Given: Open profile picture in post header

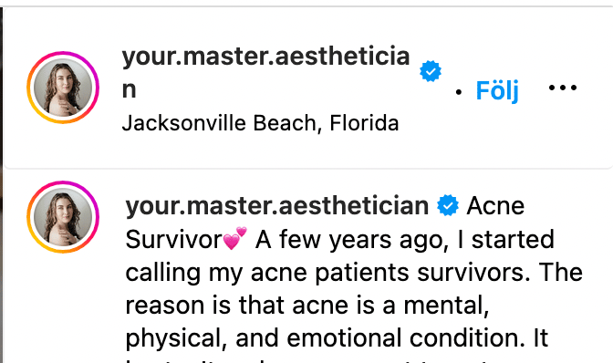Looking at the screenshot, I should click(x=63, y=88).
